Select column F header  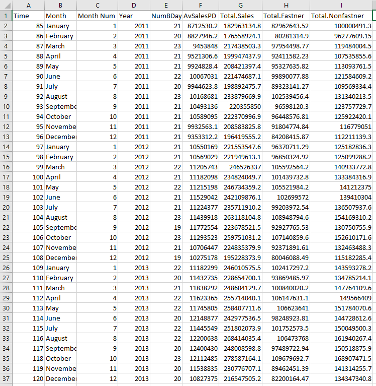coord(201,5)
